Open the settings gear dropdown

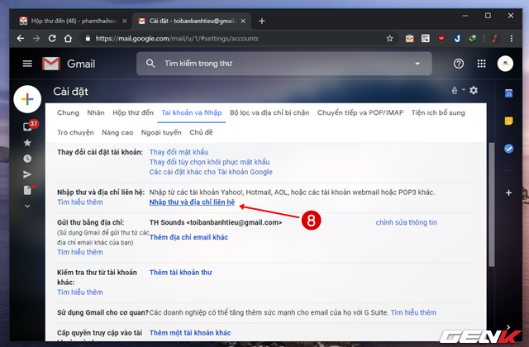pyautogui.click(x=474, y=90)
